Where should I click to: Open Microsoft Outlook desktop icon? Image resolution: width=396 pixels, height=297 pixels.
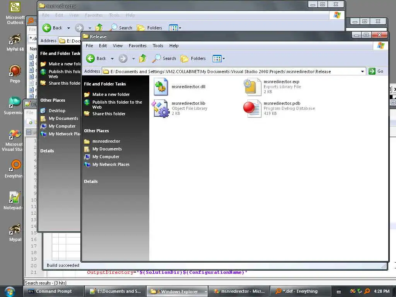(15, 13)
